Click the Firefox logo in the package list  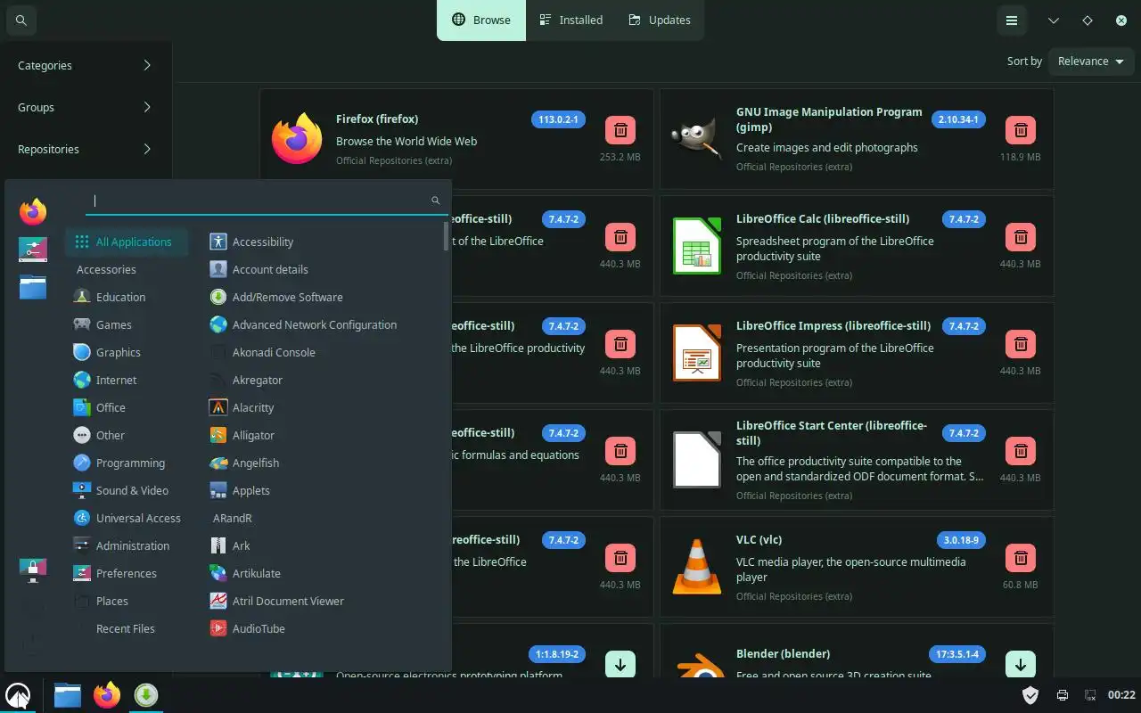(297, 138)
